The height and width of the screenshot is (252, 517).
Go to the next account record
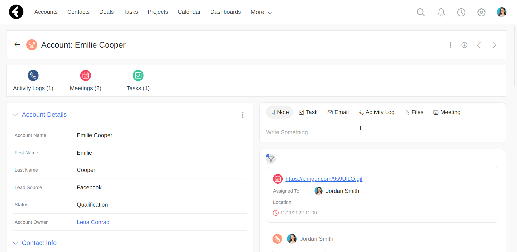pos(494,45)
